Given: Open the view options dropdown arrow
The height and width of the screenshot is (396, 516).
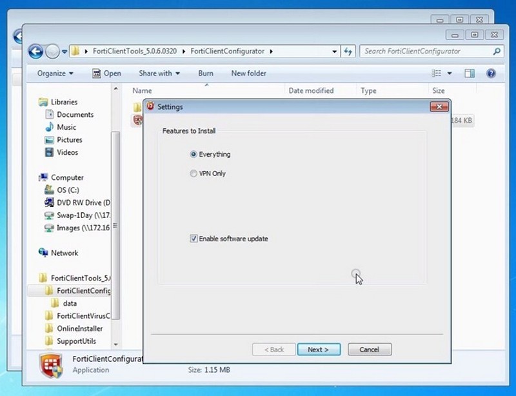Looking at the screenshot, I should coord(450,73).
